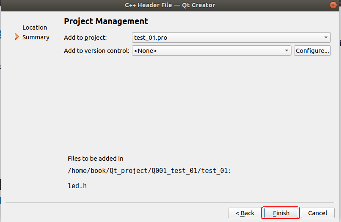Click the line above the dialog buttons
The height and width of the screenshot is (222, 341).
[x=170, y=202]
